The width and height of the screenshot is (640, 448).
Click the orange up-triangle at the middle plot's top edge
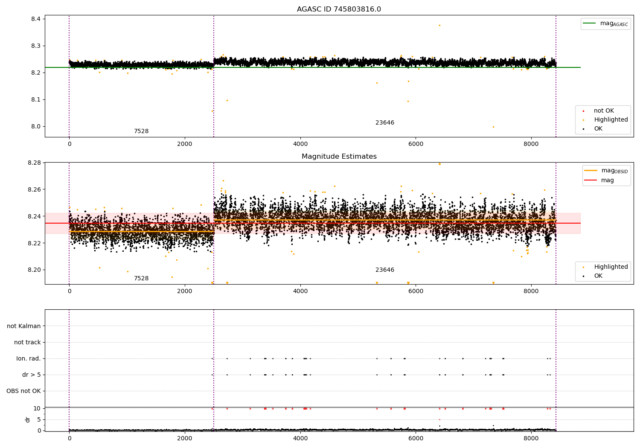click(439, 164)
